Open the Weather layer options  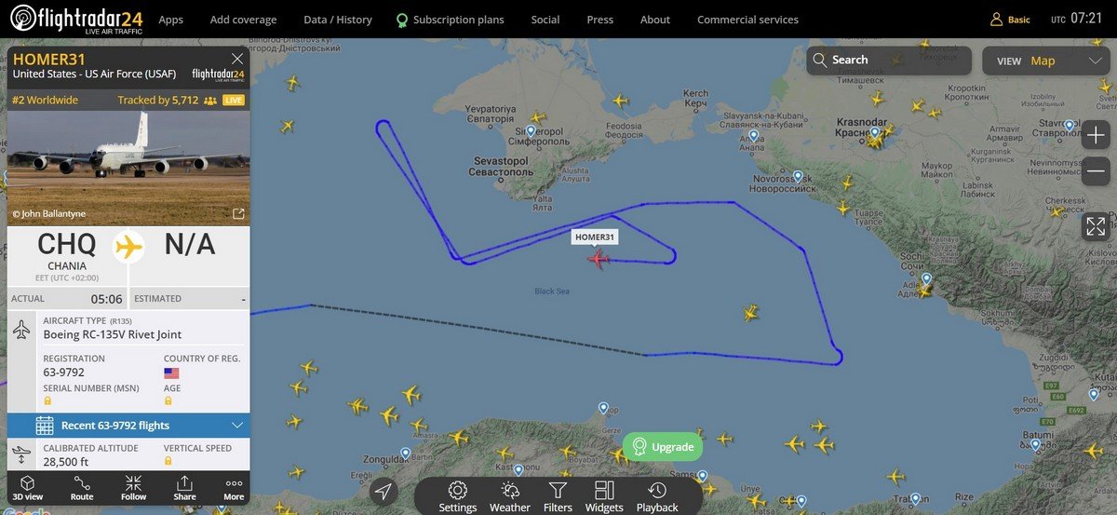(x=510, y=496)
